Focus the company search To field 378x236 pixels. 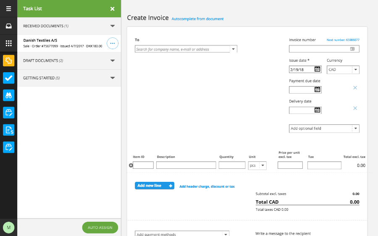pyautogui.click(x=182, y=49)
